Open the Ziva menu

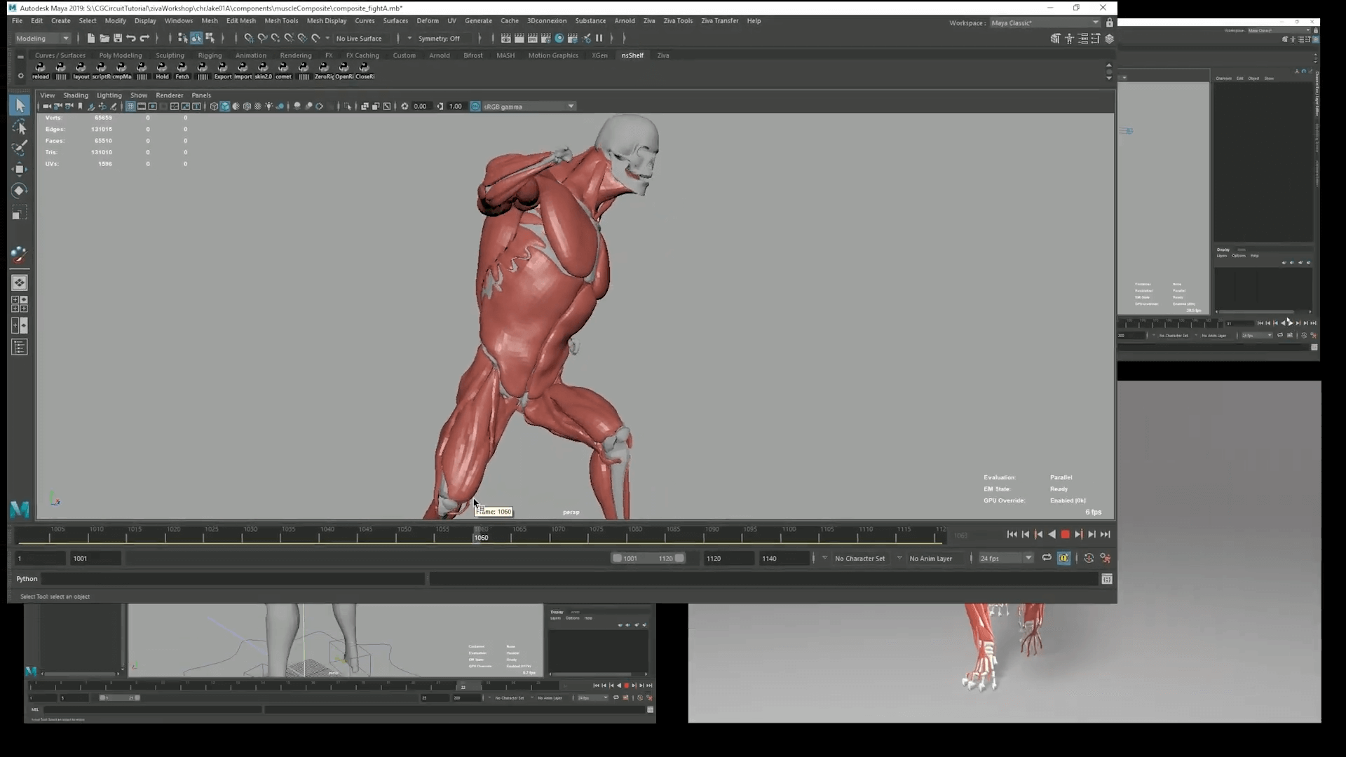point(648,21)
